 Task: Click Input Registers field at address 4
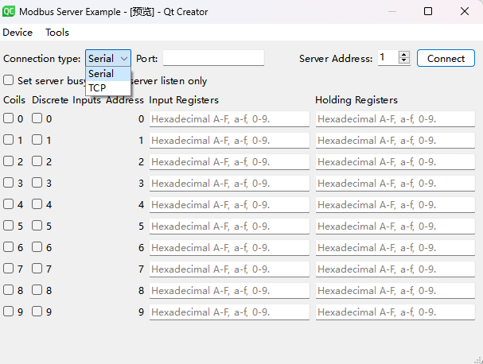(x=229, y=205)
